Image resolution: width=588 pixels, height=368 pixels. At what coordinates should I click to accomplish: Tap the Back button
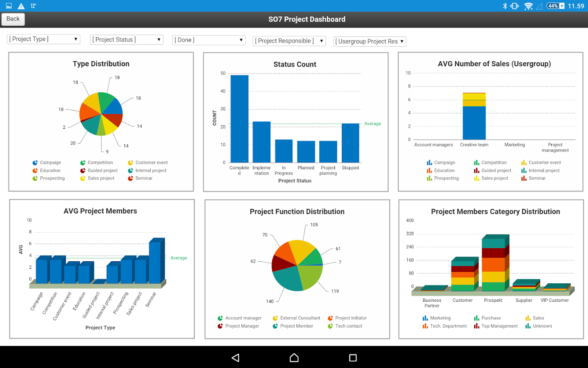pyautogui.click(x=13, y=19)
